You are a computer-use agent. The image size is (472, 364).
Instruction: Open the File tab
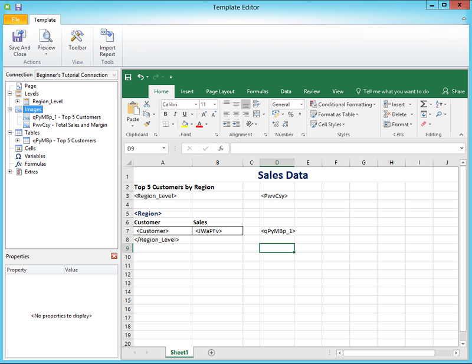(15, 19)
